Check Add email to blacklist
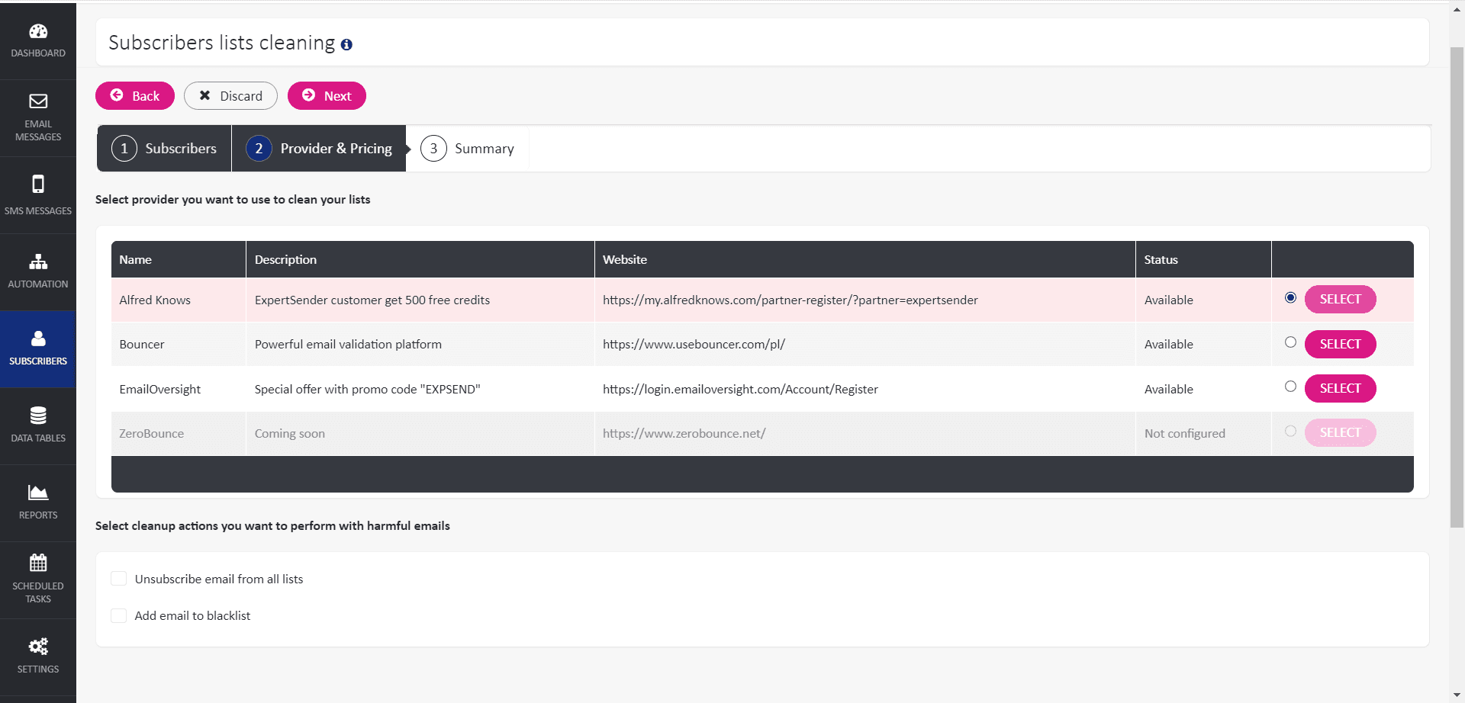Viewport: 1465px width, 703px height. (x=119, y=615)
